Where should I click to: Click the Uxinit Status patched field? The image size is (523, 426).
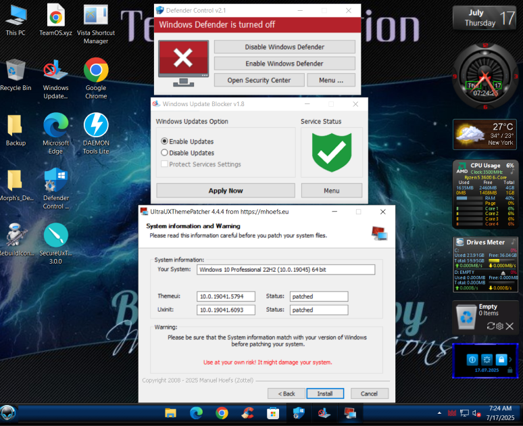point(319,310)
